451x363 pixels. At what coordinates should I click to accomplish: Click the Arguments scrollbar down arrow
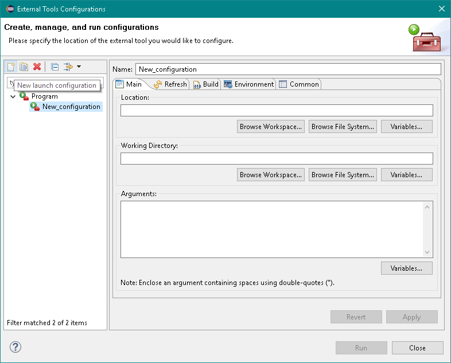427,252
